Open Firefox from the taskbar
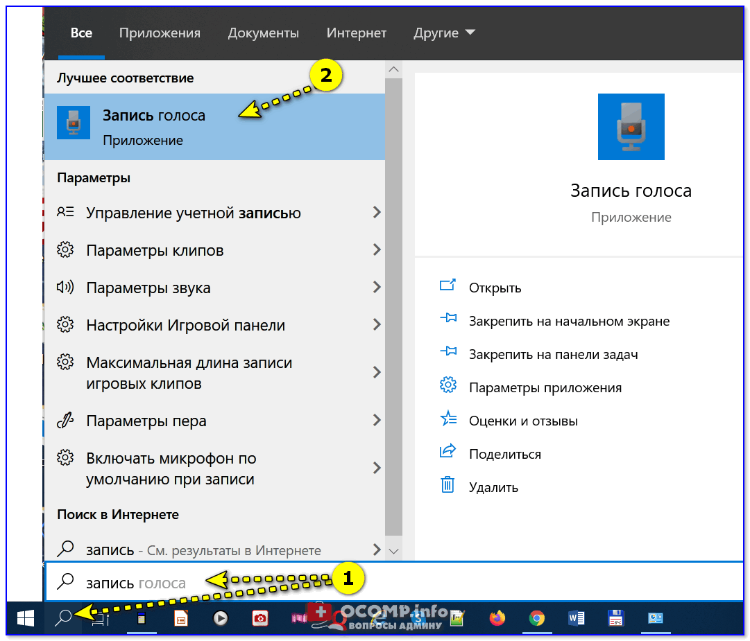 [x=497, y=617]
